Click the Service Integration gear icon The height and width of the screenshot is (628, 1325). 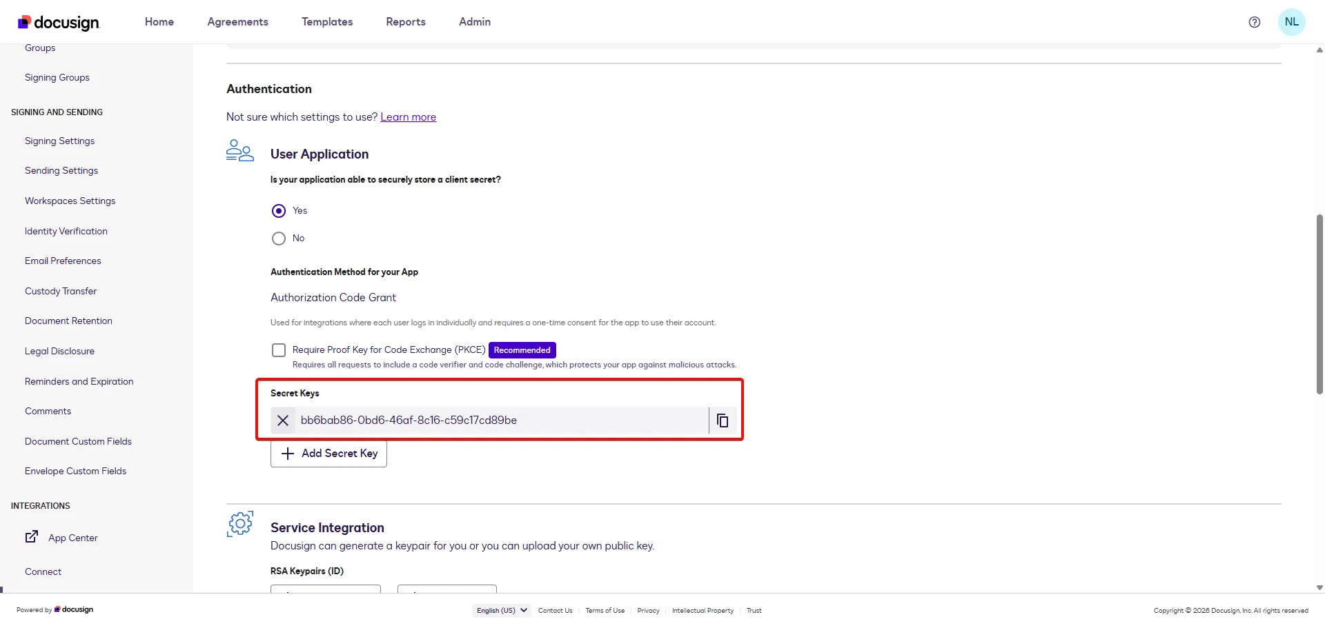coord(240,525)
